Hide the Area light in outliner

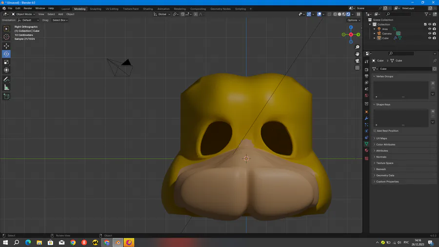point(429,29)
